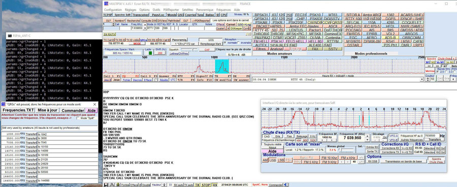Select inversée reception radio button

click(x=239, y=43)
